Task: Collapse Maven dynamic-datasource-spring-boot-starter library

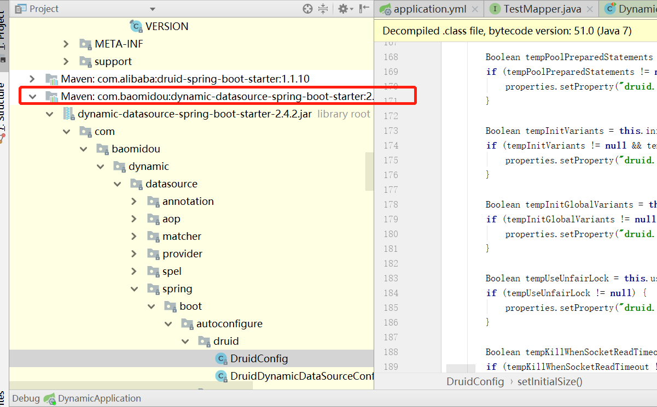Action: (32, 96)
